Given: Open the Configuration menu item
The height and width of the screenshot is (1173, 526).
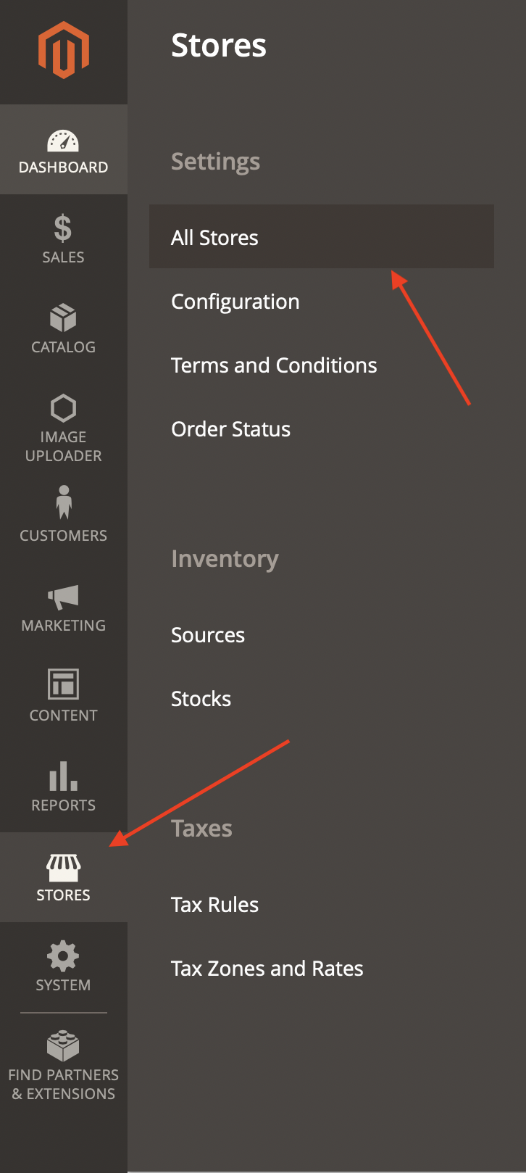Looking at the screenshot, I should click(235, 301).
